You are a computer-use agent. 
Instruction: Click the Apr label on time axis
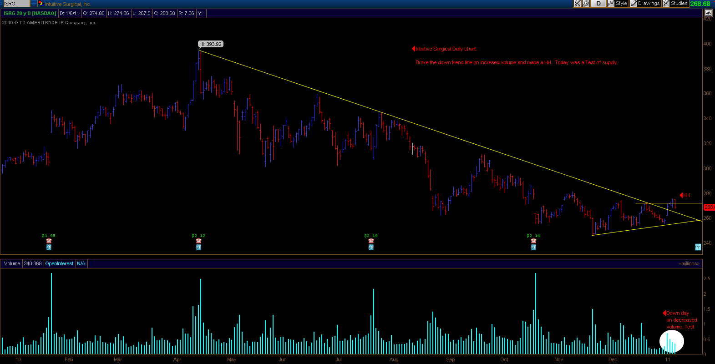177,359
